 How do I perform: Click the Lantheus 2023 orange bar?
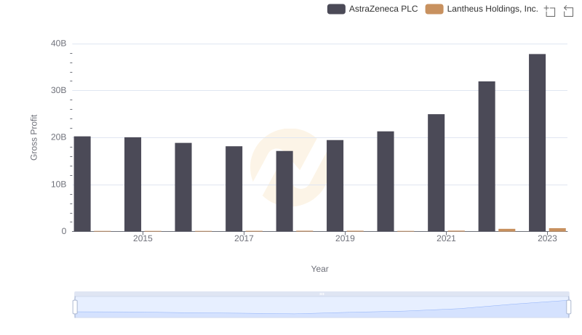tap(557, 230)
